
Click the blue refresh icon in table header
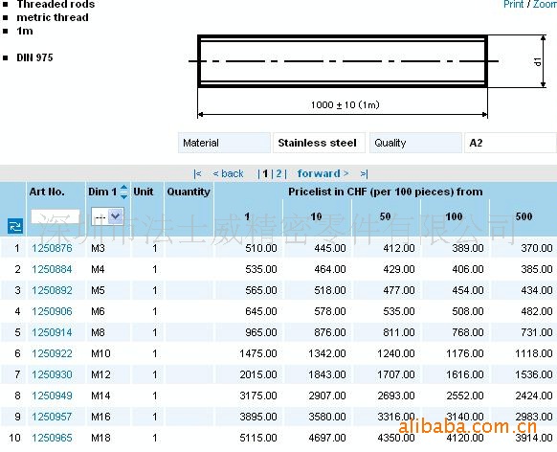tap(15, 226)
